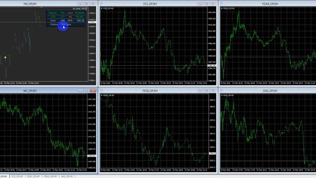This screenshot has height=178, width=316.
Task: Select the GAS_OP,M1 window title bar
Action: [x=270, y=91]
